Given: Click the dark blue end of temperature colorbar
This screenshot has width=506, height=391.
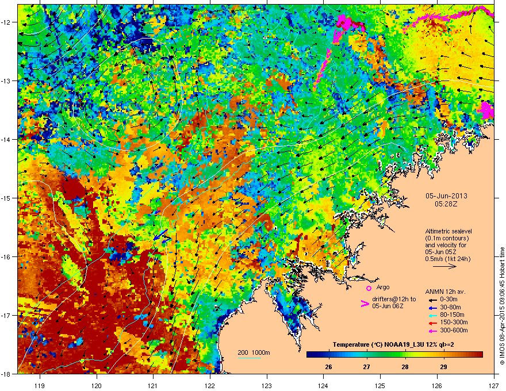Looking at the screenshot, I should tap(309, 355).
